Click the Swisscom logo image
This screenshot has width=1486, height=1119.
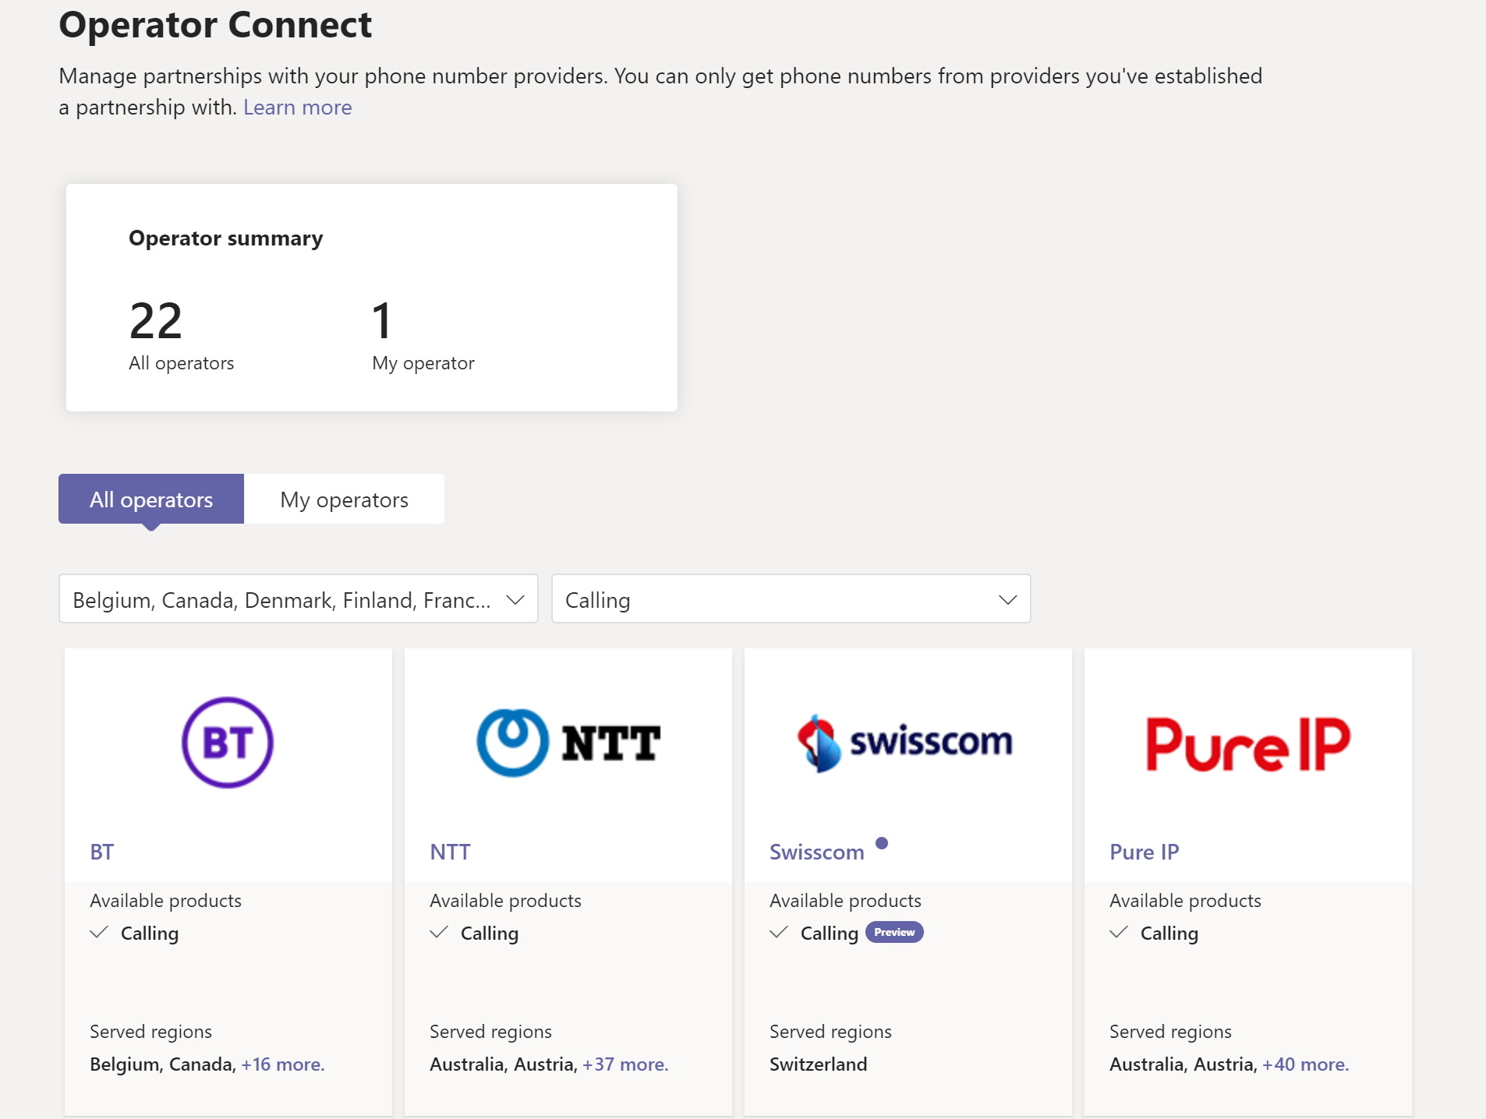tap(905, 742)
